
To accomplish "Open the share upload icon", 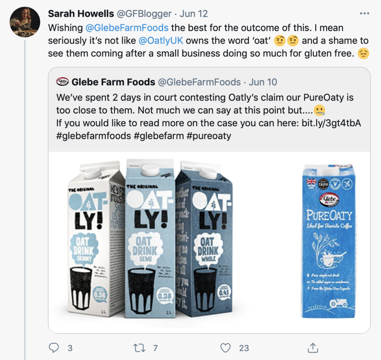I will tap(313, 348).
